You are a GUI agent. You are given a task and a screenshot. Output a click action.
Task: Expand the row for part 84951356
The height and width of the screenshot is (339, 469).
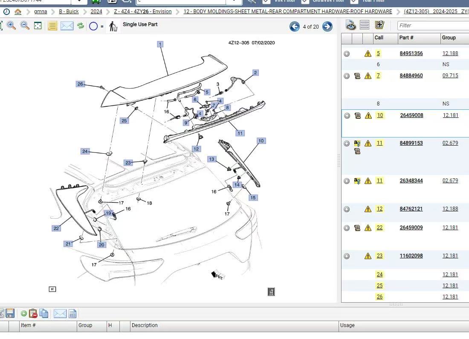pyautogui.click(x=347, y=54)
